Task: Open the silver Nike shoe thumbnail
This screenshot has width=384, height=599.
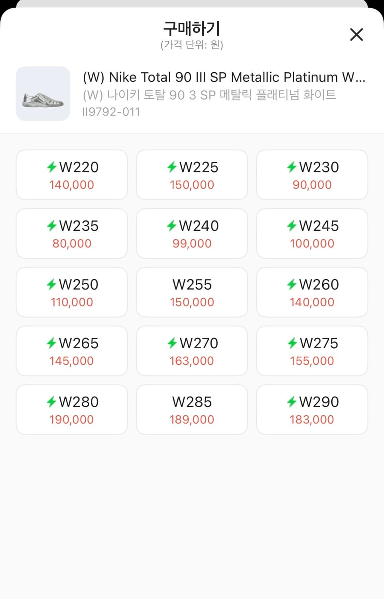Action: coord(43,94)
